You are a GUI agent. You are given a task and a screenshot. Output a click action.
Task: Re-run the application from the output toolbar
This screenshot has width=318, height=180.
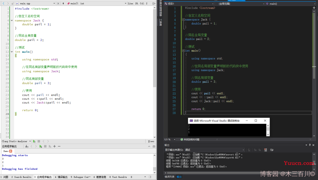[41, 147]
